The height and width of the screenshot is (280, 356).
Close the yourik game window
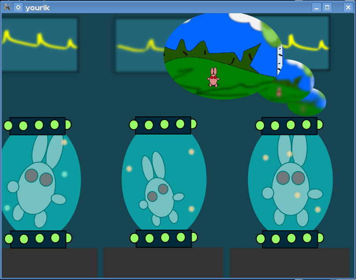[348, 7]
